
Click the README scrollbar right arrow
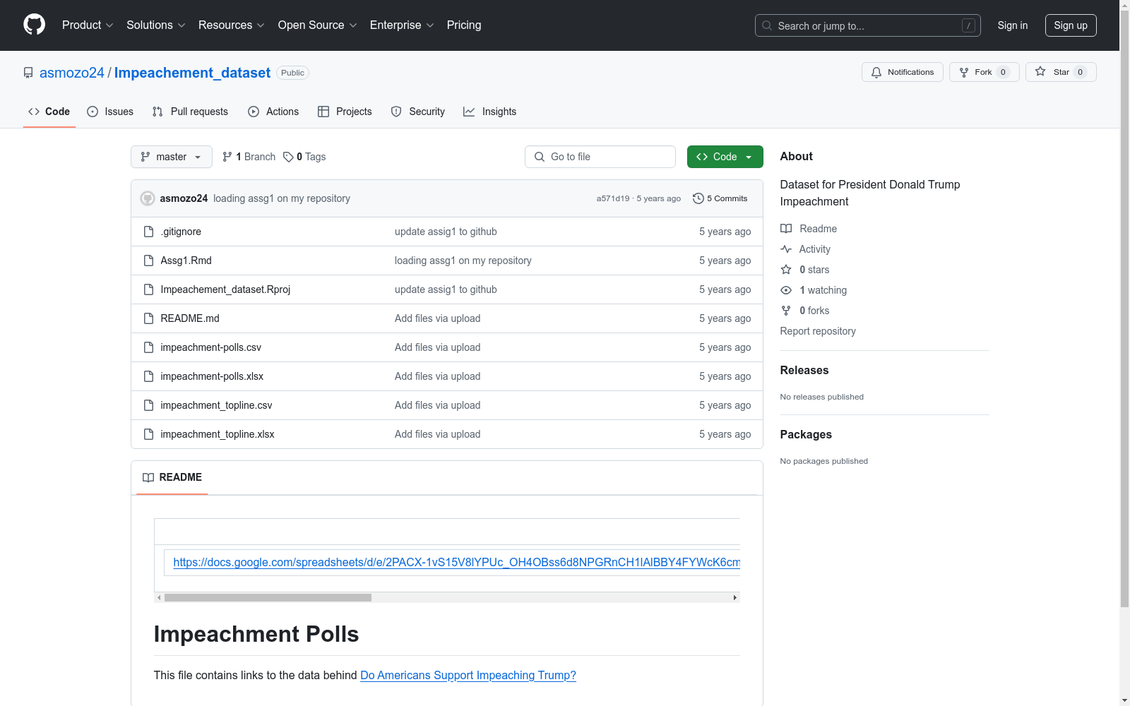735,598
